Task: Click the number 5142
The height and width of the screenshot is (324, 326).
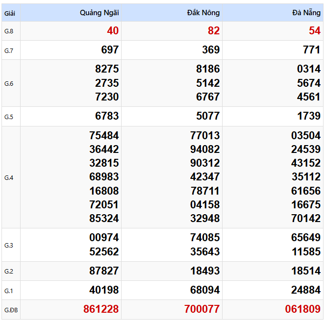Action: pyautogui.click(x=208, y=83)
